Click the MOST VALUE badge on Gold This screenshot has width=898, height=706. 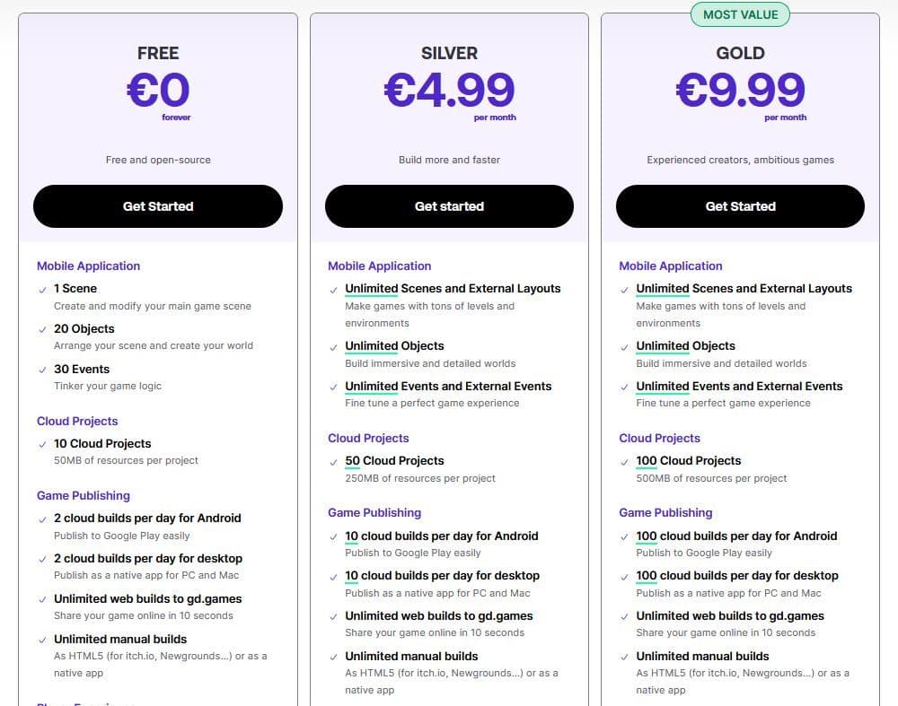740,14
